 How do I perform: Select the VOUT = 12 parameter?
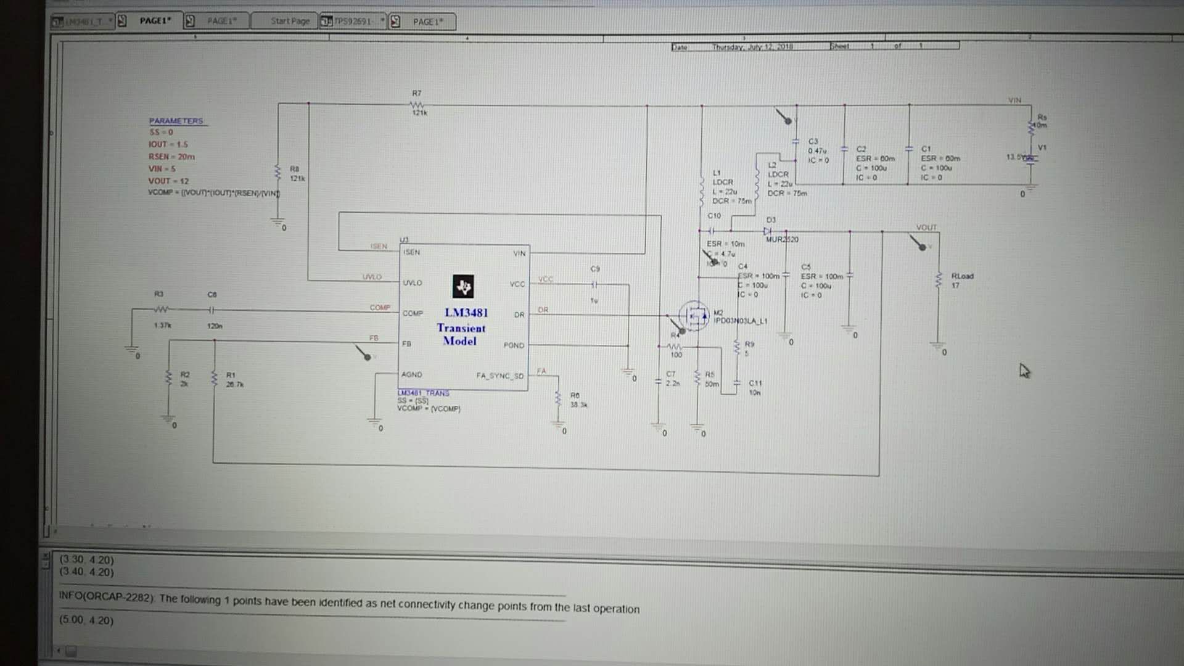[x=168, y=181]
